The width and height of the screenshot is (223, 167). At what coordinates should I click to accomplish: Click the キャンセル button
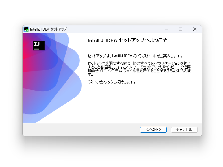pyautogui.click(x=184, y=130)
